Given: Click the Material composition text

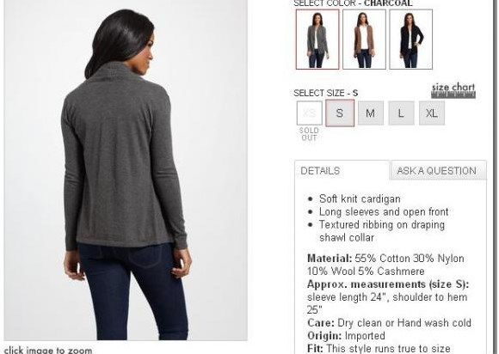Looking at the screenshot, I should click(x=385, y=265).
